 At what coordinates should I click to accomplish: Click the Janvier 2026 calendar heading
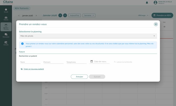pos(50,15)
